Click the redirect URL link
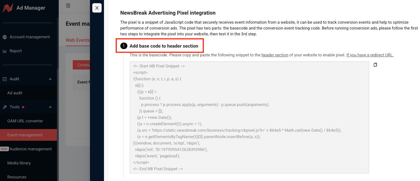420x181 pixels. coord(370,55)
